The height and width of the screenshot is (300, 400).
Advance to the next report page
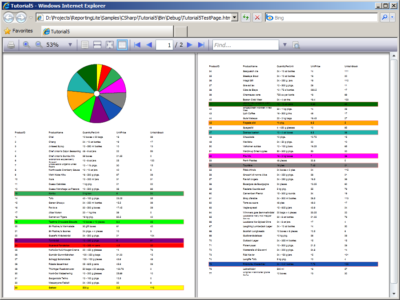190,45
